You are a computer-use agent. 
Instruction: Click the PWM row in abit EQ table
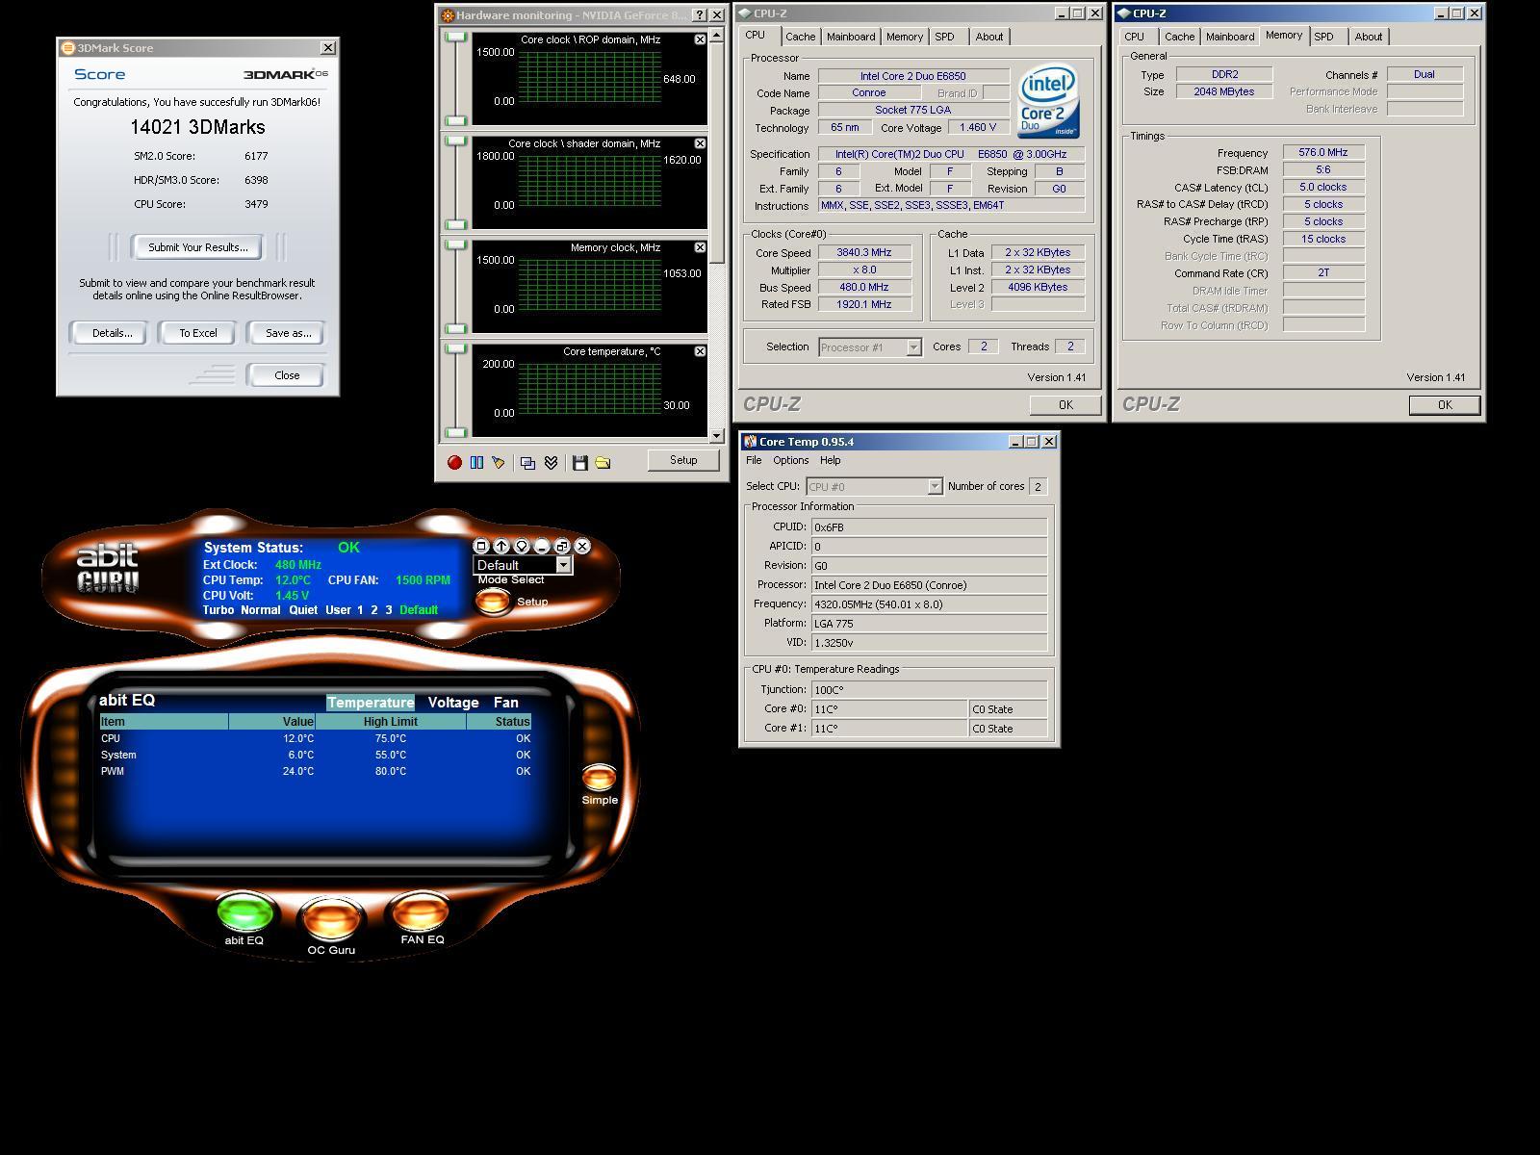[316, 772]
